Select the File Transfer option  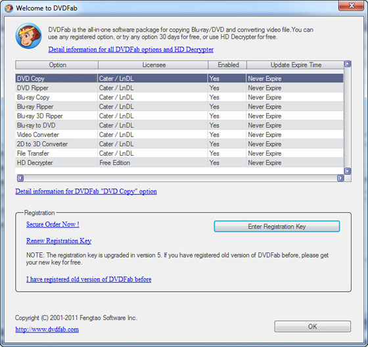click(x=179, y=153)
